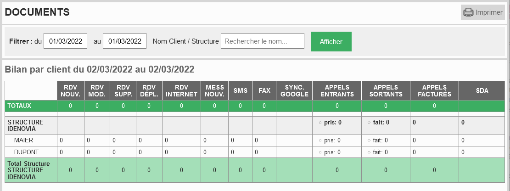510x191 pixels.
Task: Click the RDV INTERNET column header
Action: point(181,91)
